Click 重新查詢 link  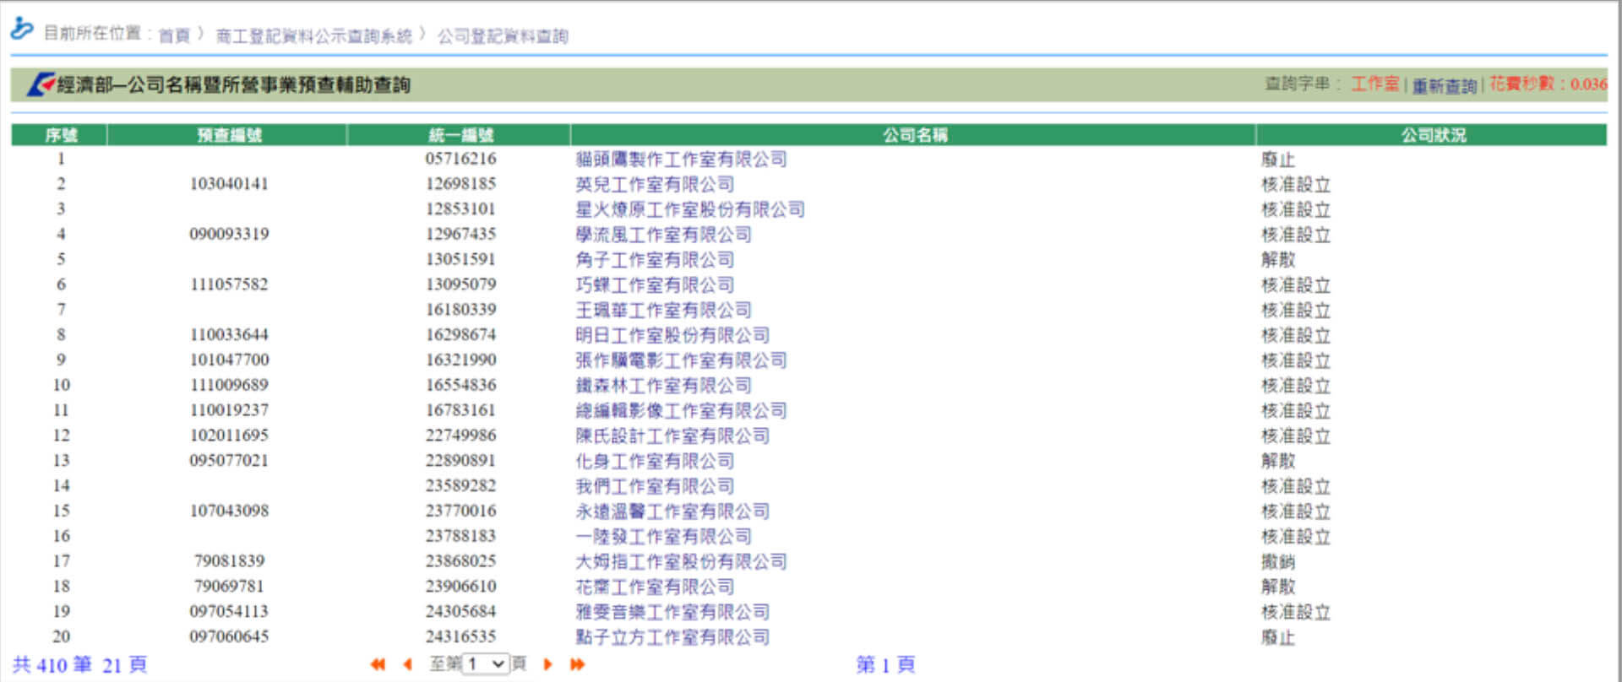(x=1445, y=85)
